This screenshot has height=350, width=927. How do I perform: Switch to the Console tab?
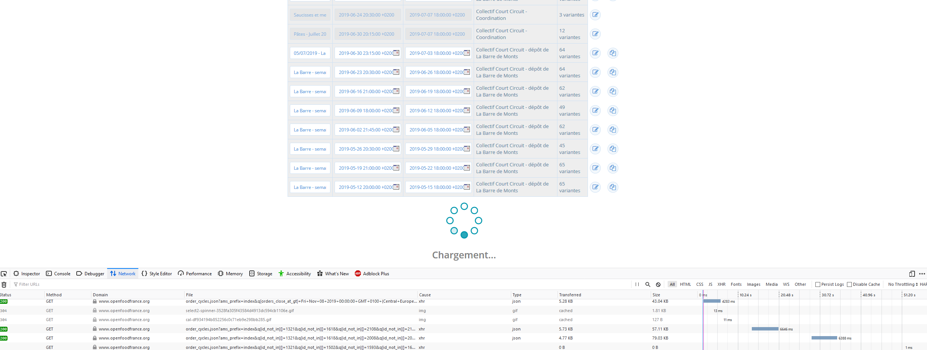[x=58, y=274]
